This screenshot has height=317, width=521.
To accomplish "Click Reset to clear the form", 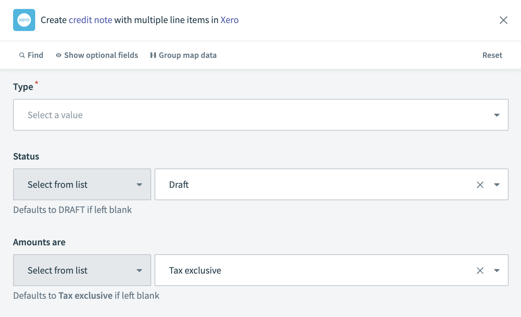I will point(492,55).
